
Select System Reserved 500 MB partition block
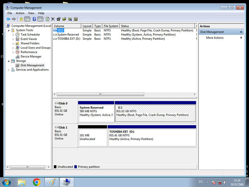(96, 112)
